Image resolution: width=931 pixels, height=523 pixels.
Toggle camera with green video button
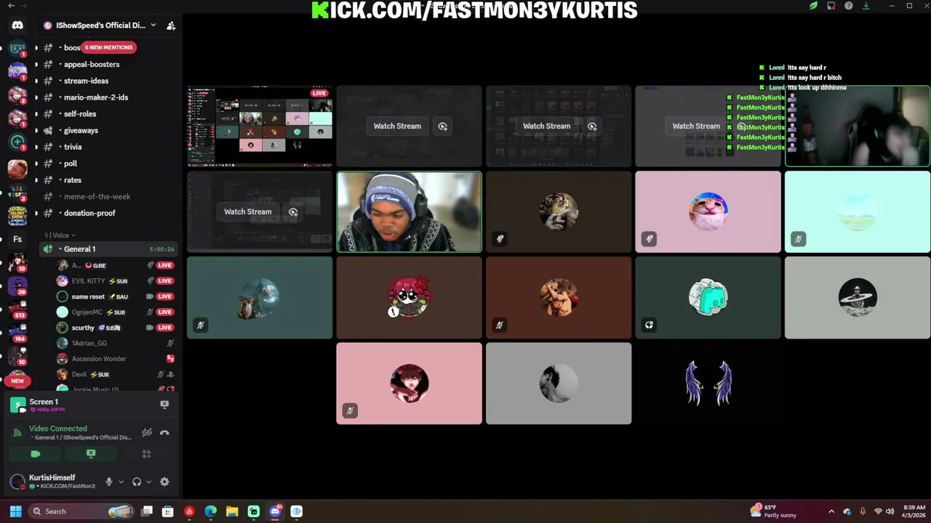36,454
